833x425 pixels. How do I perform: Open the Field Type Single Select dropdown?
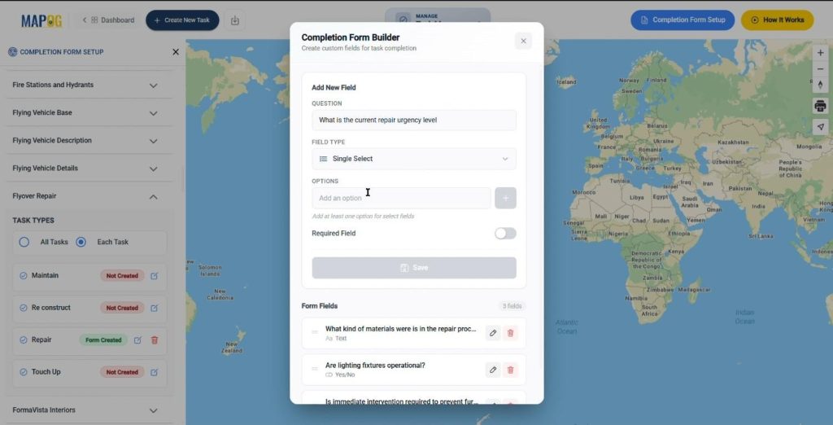(414, 159)
